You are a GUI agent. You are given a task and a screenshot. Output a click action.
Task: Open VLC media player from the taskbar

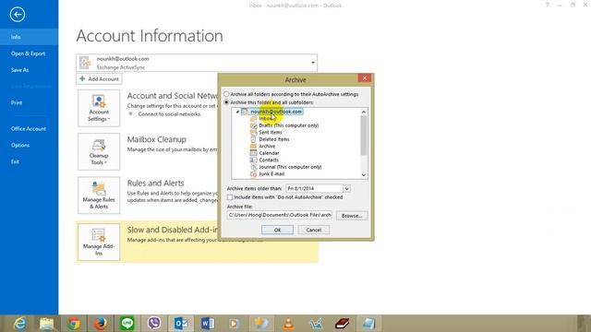coord(288,324)
